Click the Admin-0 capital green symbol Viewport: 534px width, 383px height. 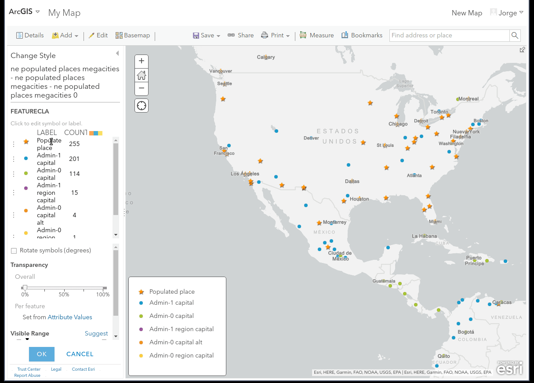click(x=26, y=173)
